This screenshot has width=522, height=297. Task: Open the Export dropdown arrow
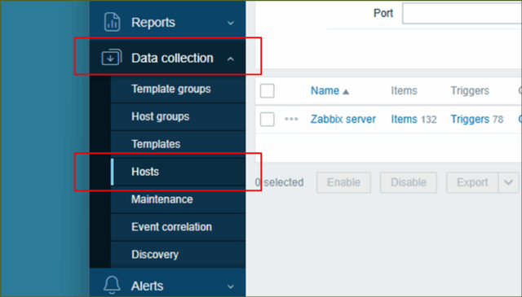pos(508,182)
